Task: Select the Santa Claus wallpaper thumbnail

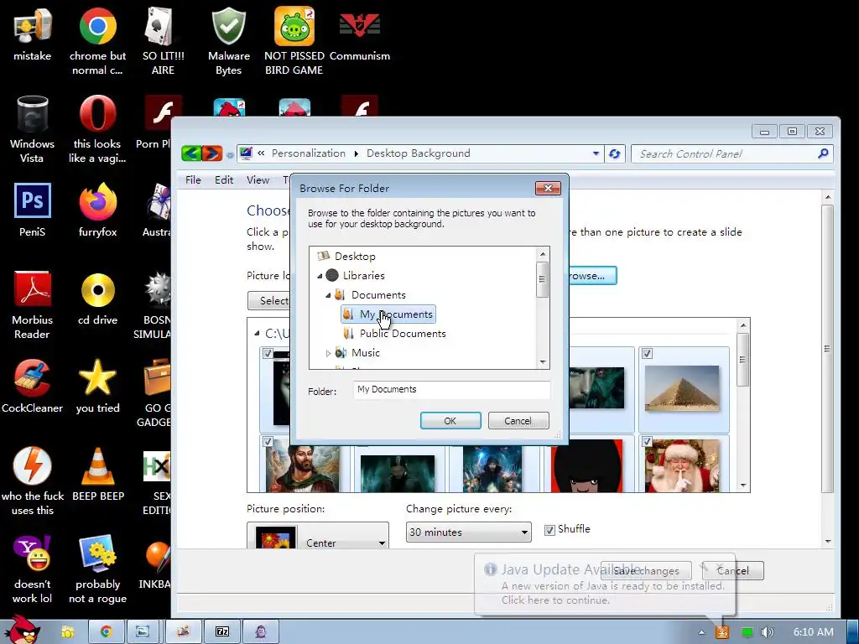Action: 682,466
